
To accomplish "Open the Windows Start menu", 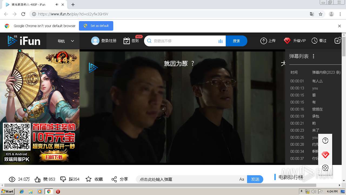I will coord(8,191).
